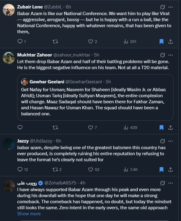181x221 pixels.
Task: Reply to Jazzy's tweet with 12 replies
Action: 20,169
